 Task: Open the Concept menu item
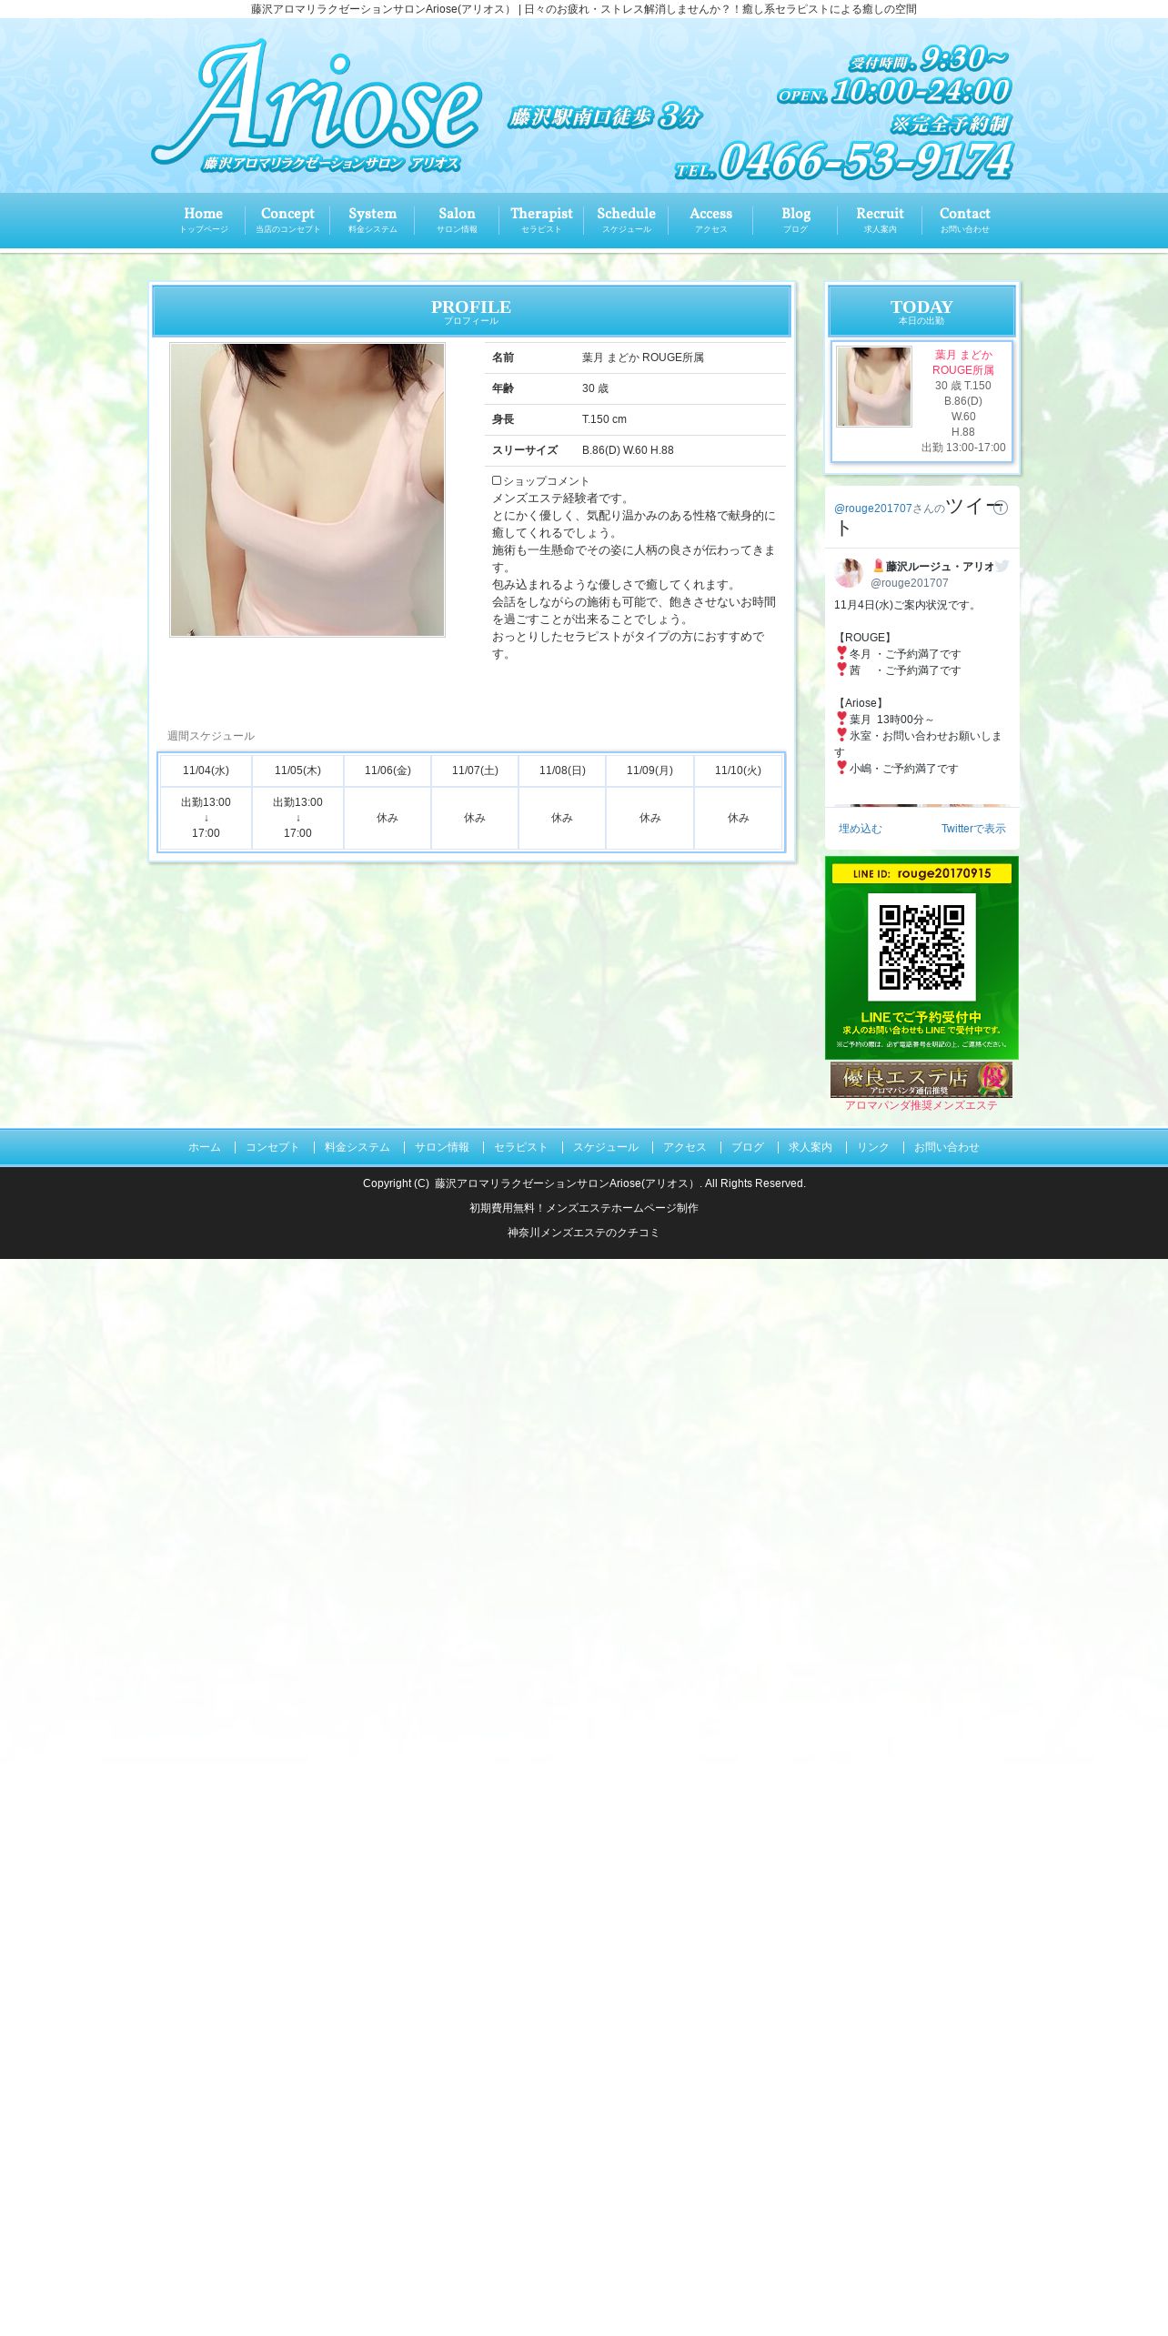(x=287, y=220)
